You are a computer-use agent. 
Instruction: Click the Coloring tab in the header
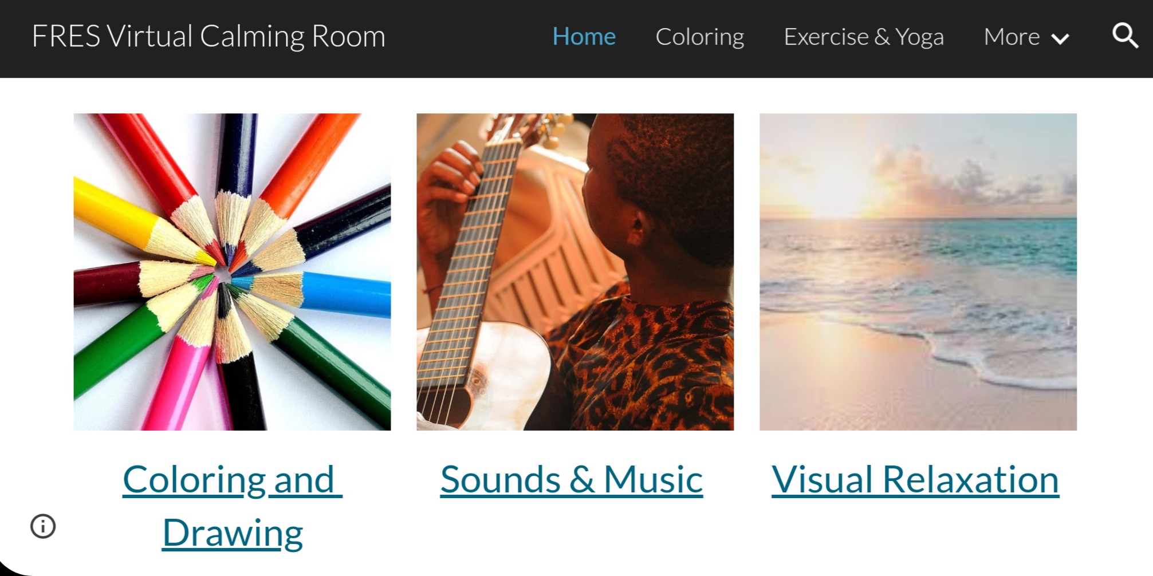[700, 36]
